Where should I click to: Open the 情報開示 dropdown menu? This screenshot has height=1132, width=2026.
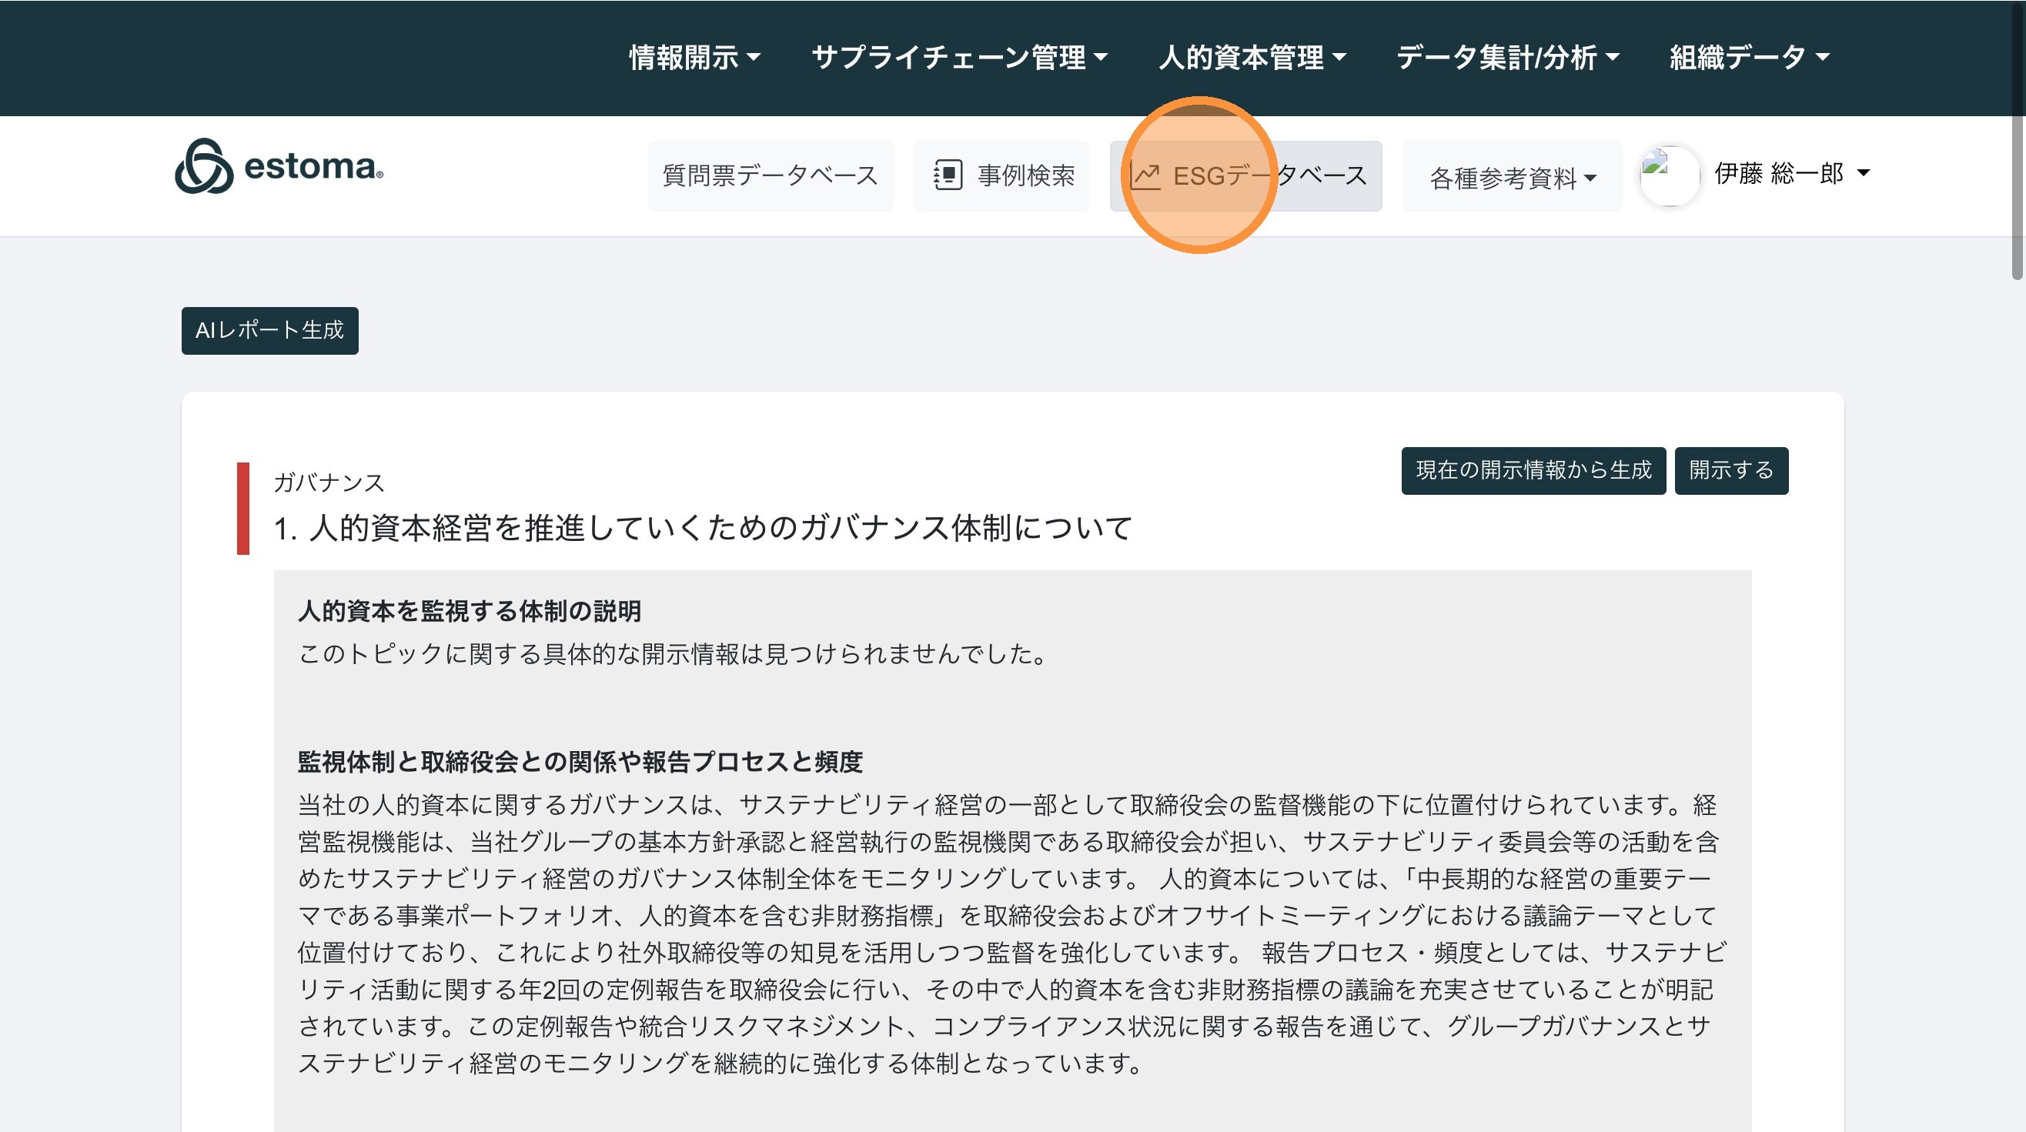click(x=694, y=58)
